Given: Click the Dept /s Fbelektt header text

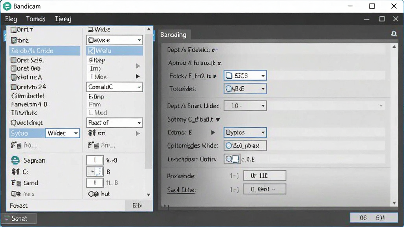Looking at the screenshot, I should (192, 50).
